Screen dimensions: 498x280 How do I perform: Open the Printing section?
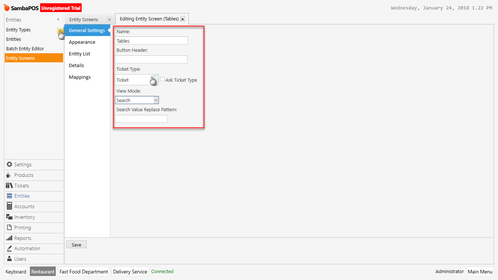pyautogui.click(x=22, y=227)
